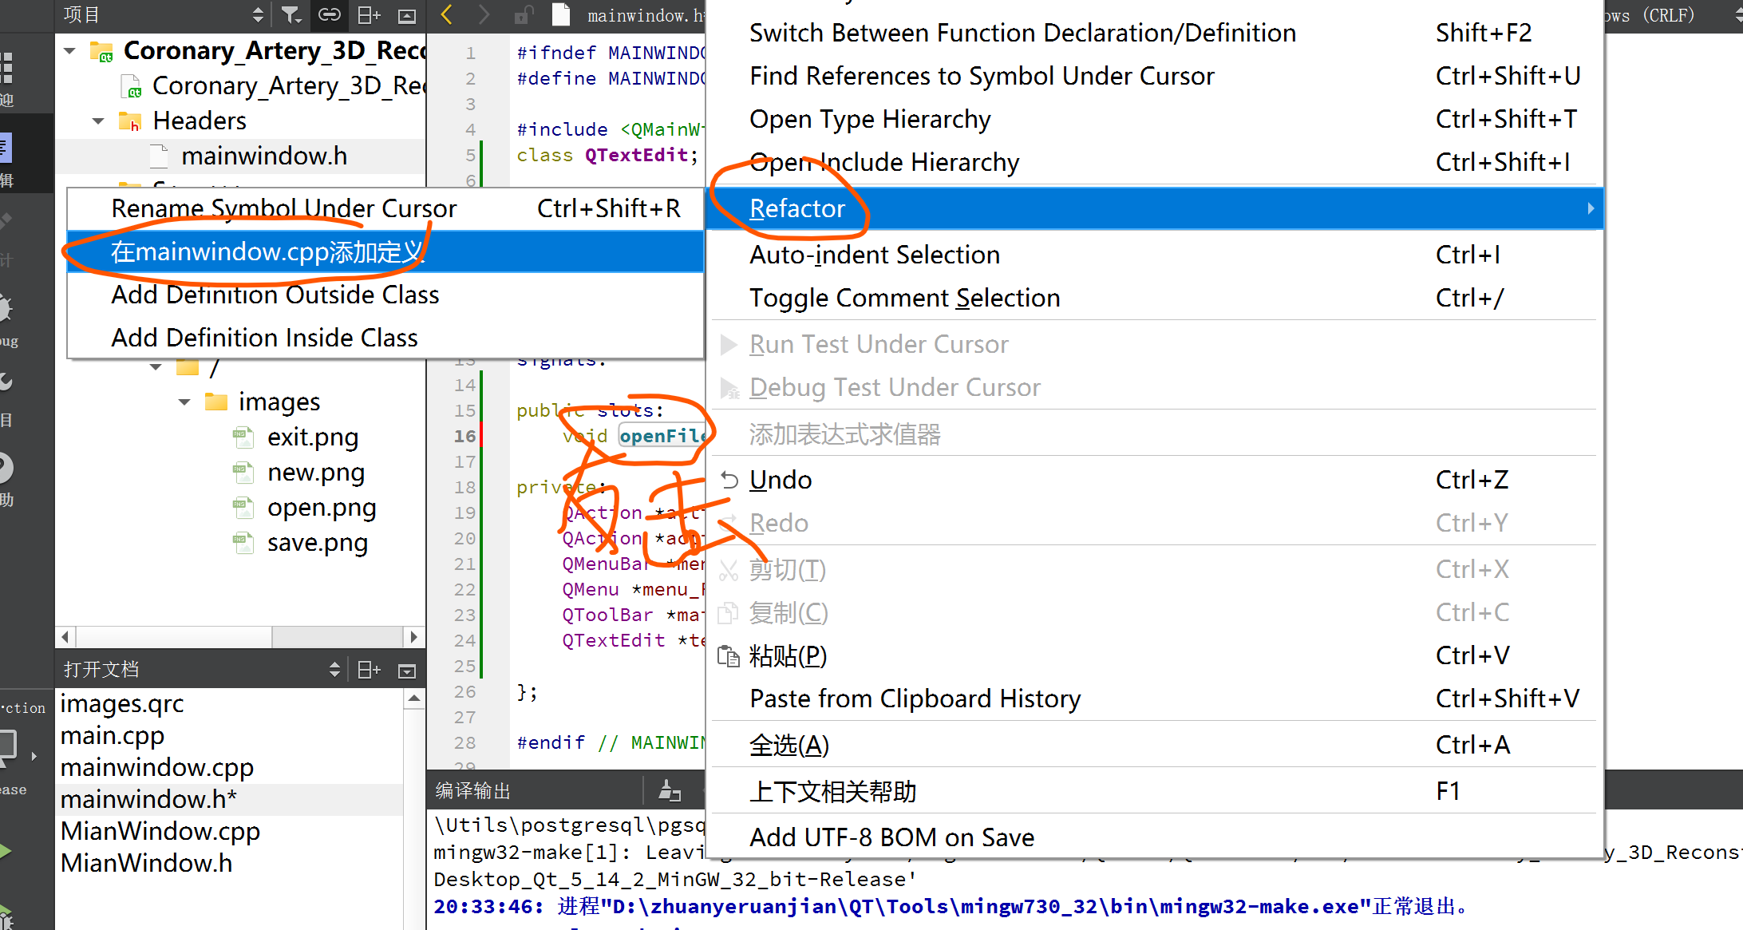Go back with the left arrow

pos(447,14)
